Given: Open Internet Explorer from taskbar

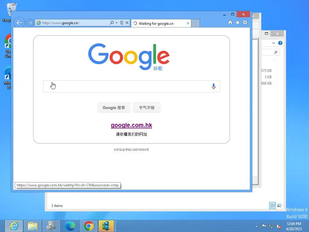Looking at the screenshot, I should pyautogui.click(x=14, y=226).
